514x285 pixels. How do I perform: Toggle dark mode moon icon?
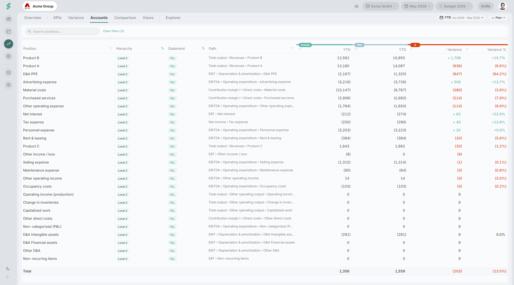tap(8, 269)
